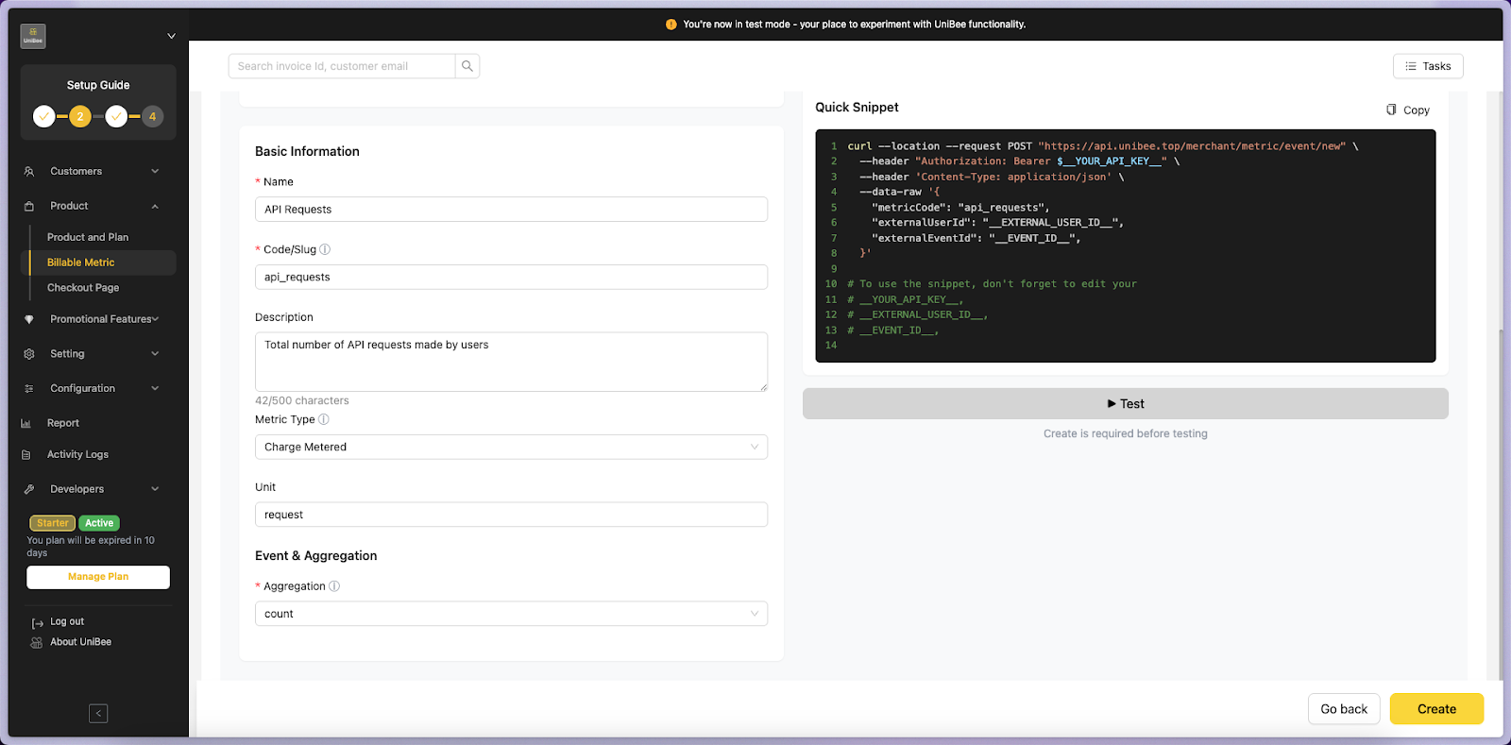Click the search magnifier icon
This screenshot has width=1511, height=745.
click(x=467, y=66)
